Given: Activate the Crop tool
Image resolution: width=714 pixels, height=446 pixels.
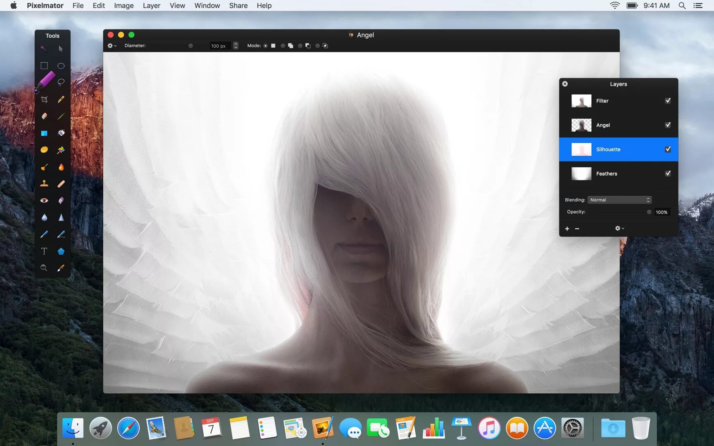Looking at the screenshot, I should (44, 100).
